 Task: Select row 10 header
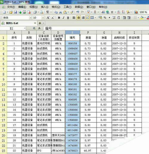(3, 85)
